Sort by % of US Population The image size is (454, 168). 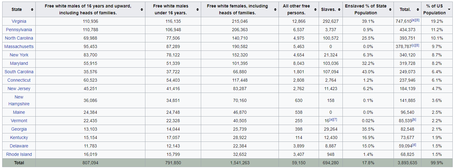point(449,10)
